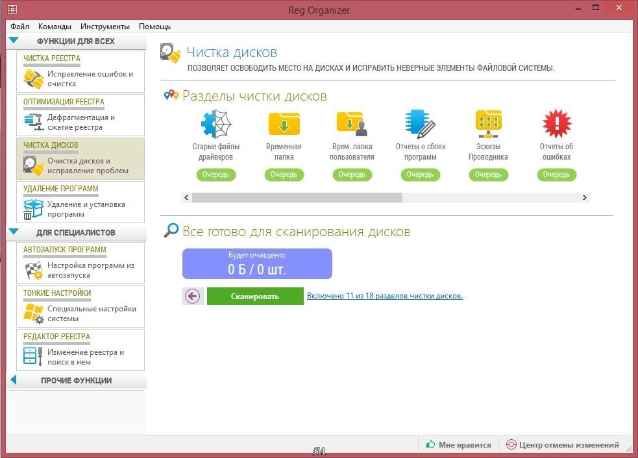Select the Отчеты о сбоях программ icon
Viewport: 638px width, 458px height.
[421, 124]
